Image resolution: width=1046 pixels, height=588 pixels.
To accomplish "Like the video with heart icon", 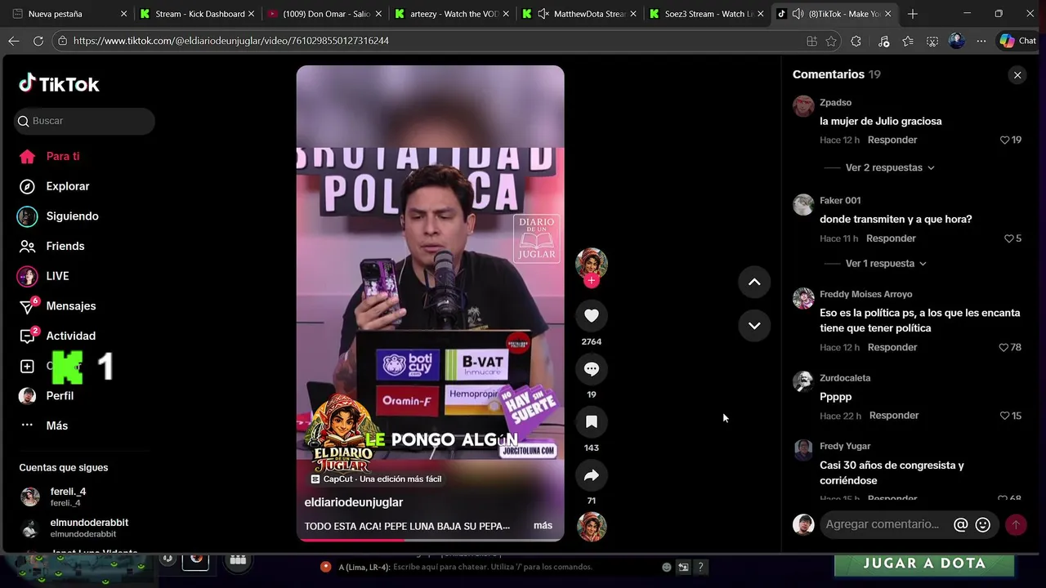I will (592, 315).
